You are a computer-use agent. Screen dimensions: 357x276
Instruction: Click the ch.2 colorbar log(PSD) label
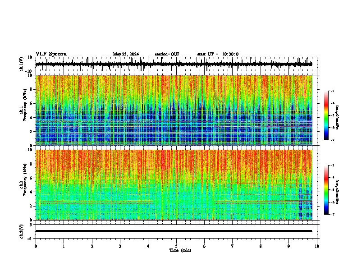point(337,192)
